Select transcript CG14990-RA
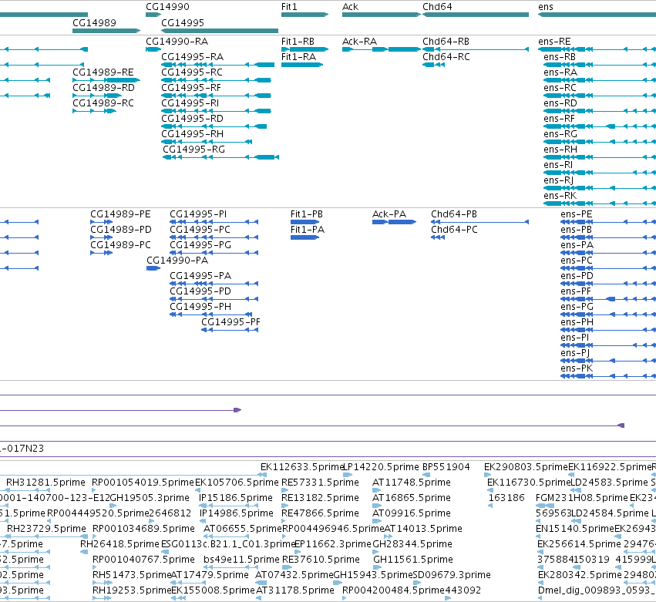 [x=177, y=42]
